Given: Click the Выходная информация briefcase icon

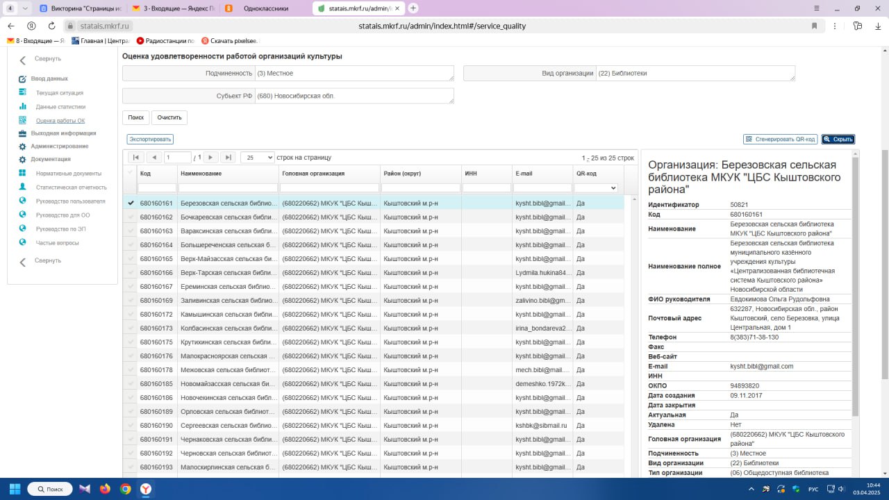Looking at the screenshot, I should 22,133.
